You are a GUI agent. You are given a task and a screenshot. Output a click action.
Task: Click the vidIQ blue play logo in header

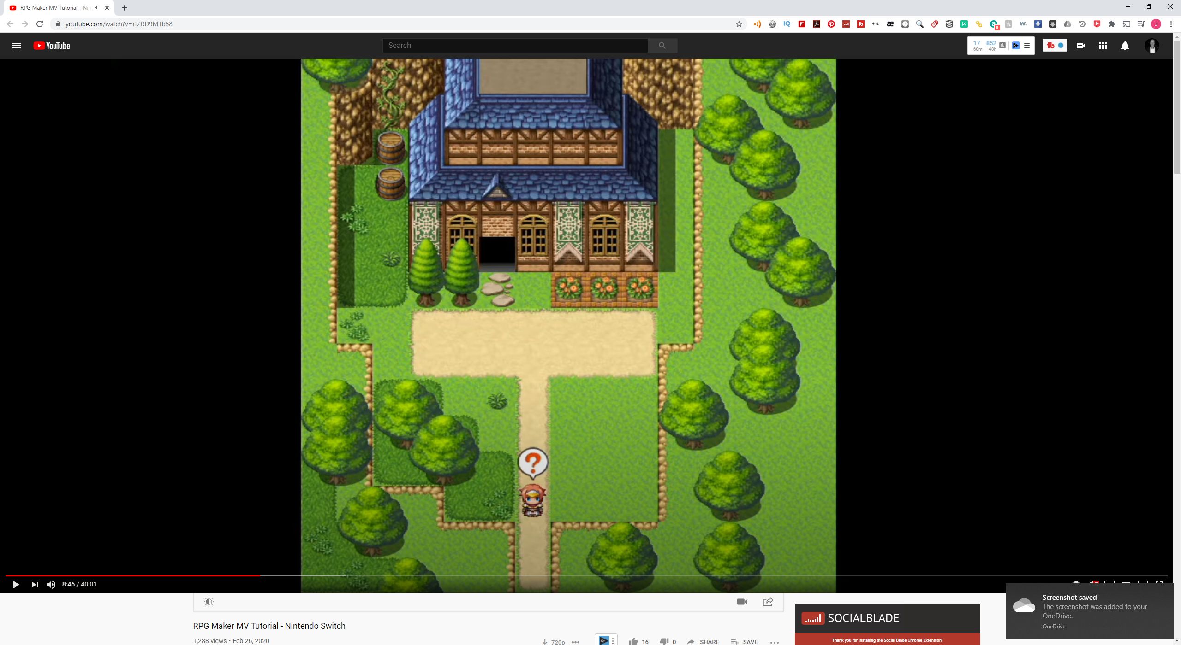(x=1016, y=46)
